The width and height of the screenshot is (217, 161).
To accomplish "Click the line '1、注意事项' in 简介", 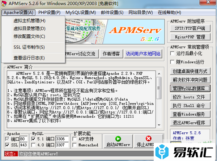I will (x=63, y=91).
